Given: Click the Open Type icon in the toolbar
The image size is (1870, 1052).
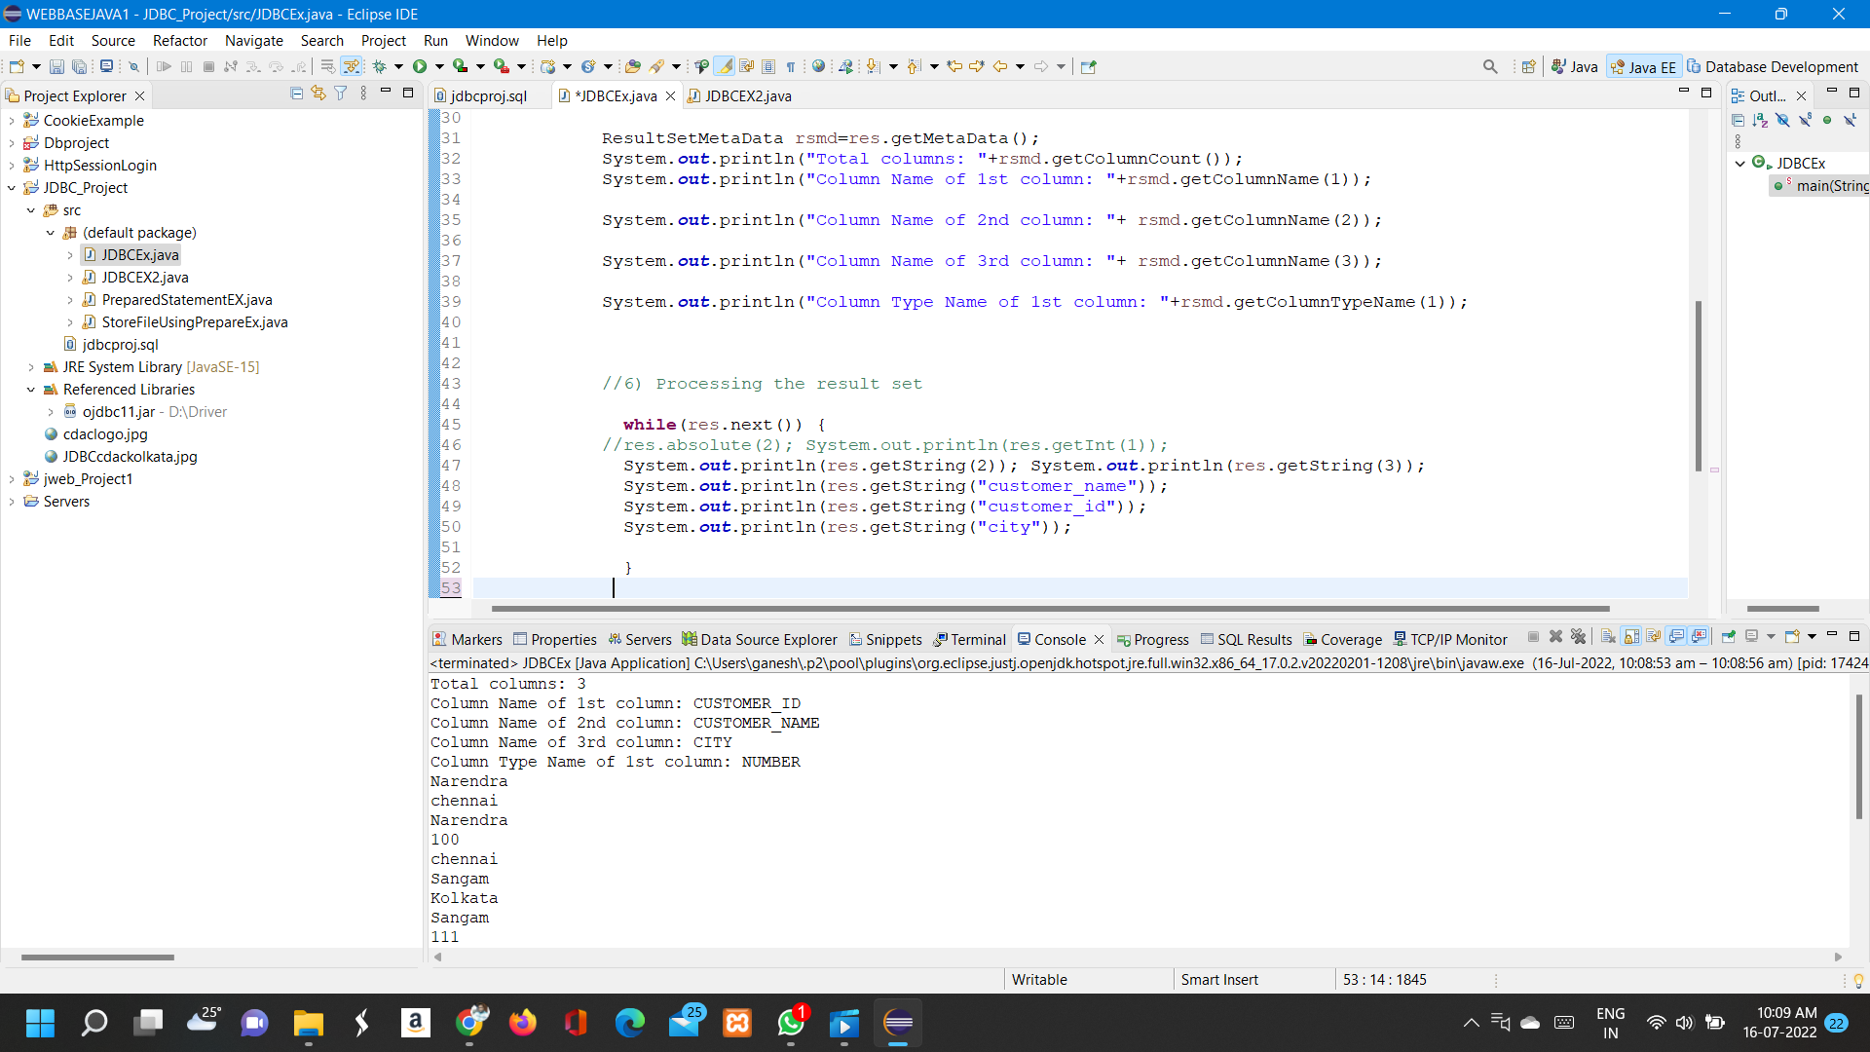Looking at the screenshot, I should (633, 66).
